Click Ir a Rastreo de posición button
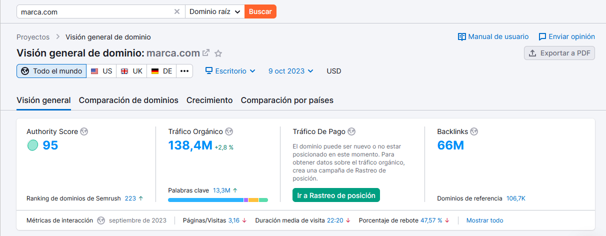Viewport: 606px width, 236px height. tap(336, 195)
